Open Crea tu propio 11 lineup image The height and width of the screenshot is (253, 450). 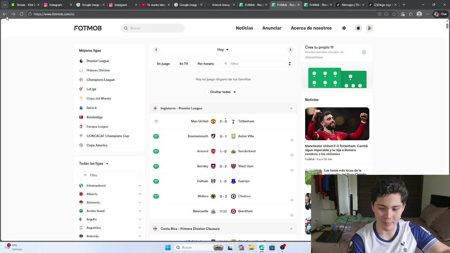coord(337,78)
